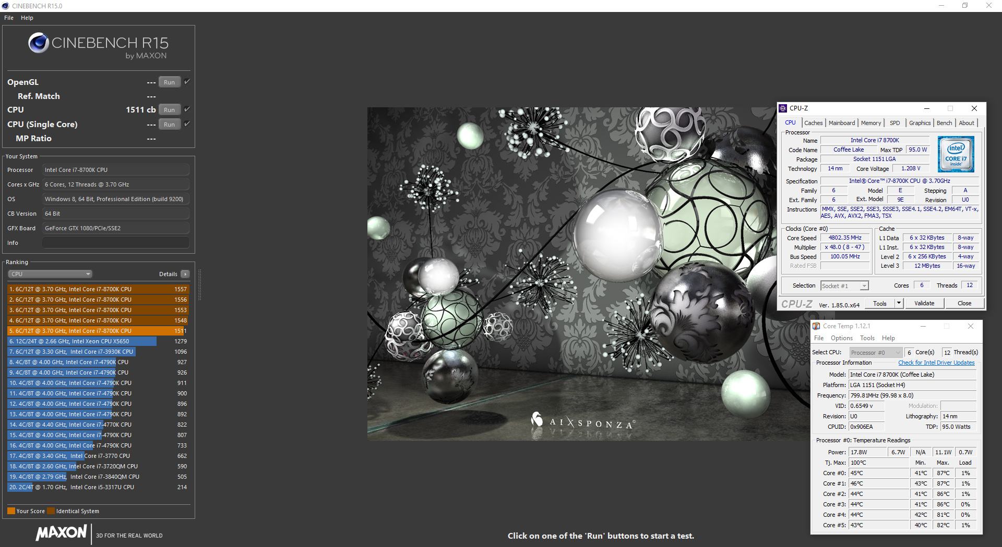1002x547 pixels.
Task: Run the OpenGL benchmark
Action: [170, 82]
